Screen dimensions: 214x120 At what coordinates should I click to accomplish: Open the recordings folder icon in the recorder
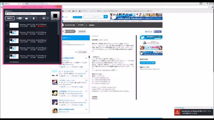pos(26,18)
